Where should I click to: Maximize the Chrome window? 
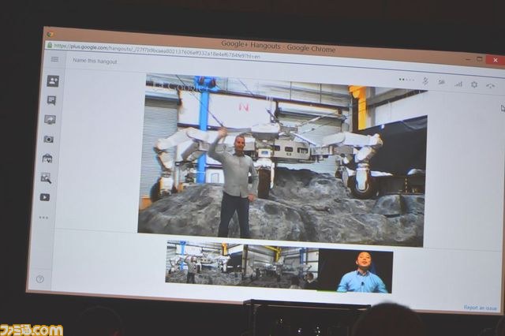(x=480, y=59)
